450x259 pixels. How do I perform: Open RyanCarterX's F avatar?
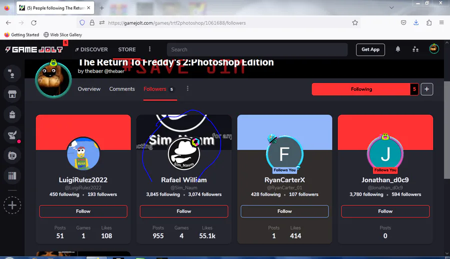(x=284, y=153)
